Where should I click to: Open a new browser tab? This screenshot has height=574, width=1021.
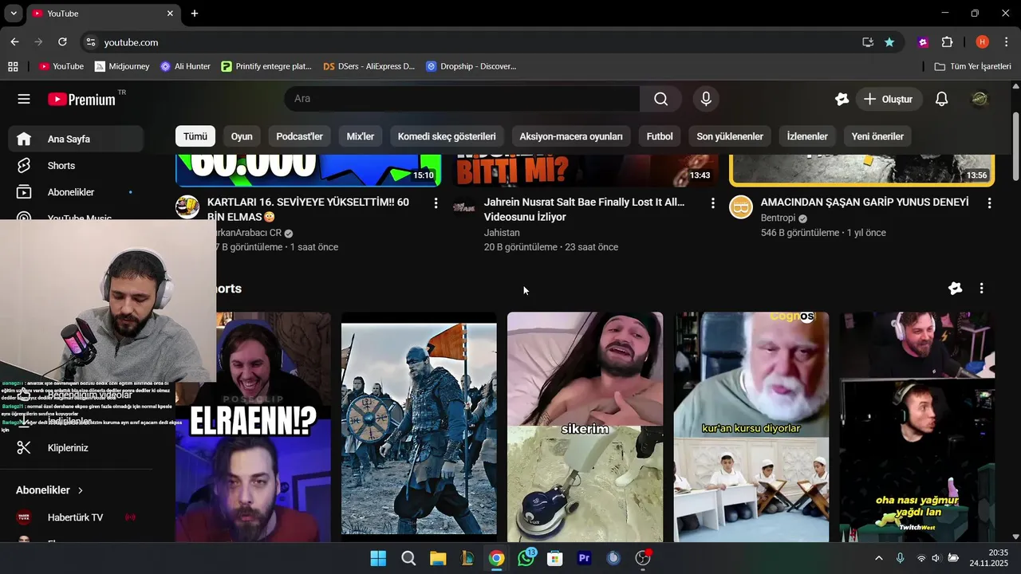coord(194,14)
